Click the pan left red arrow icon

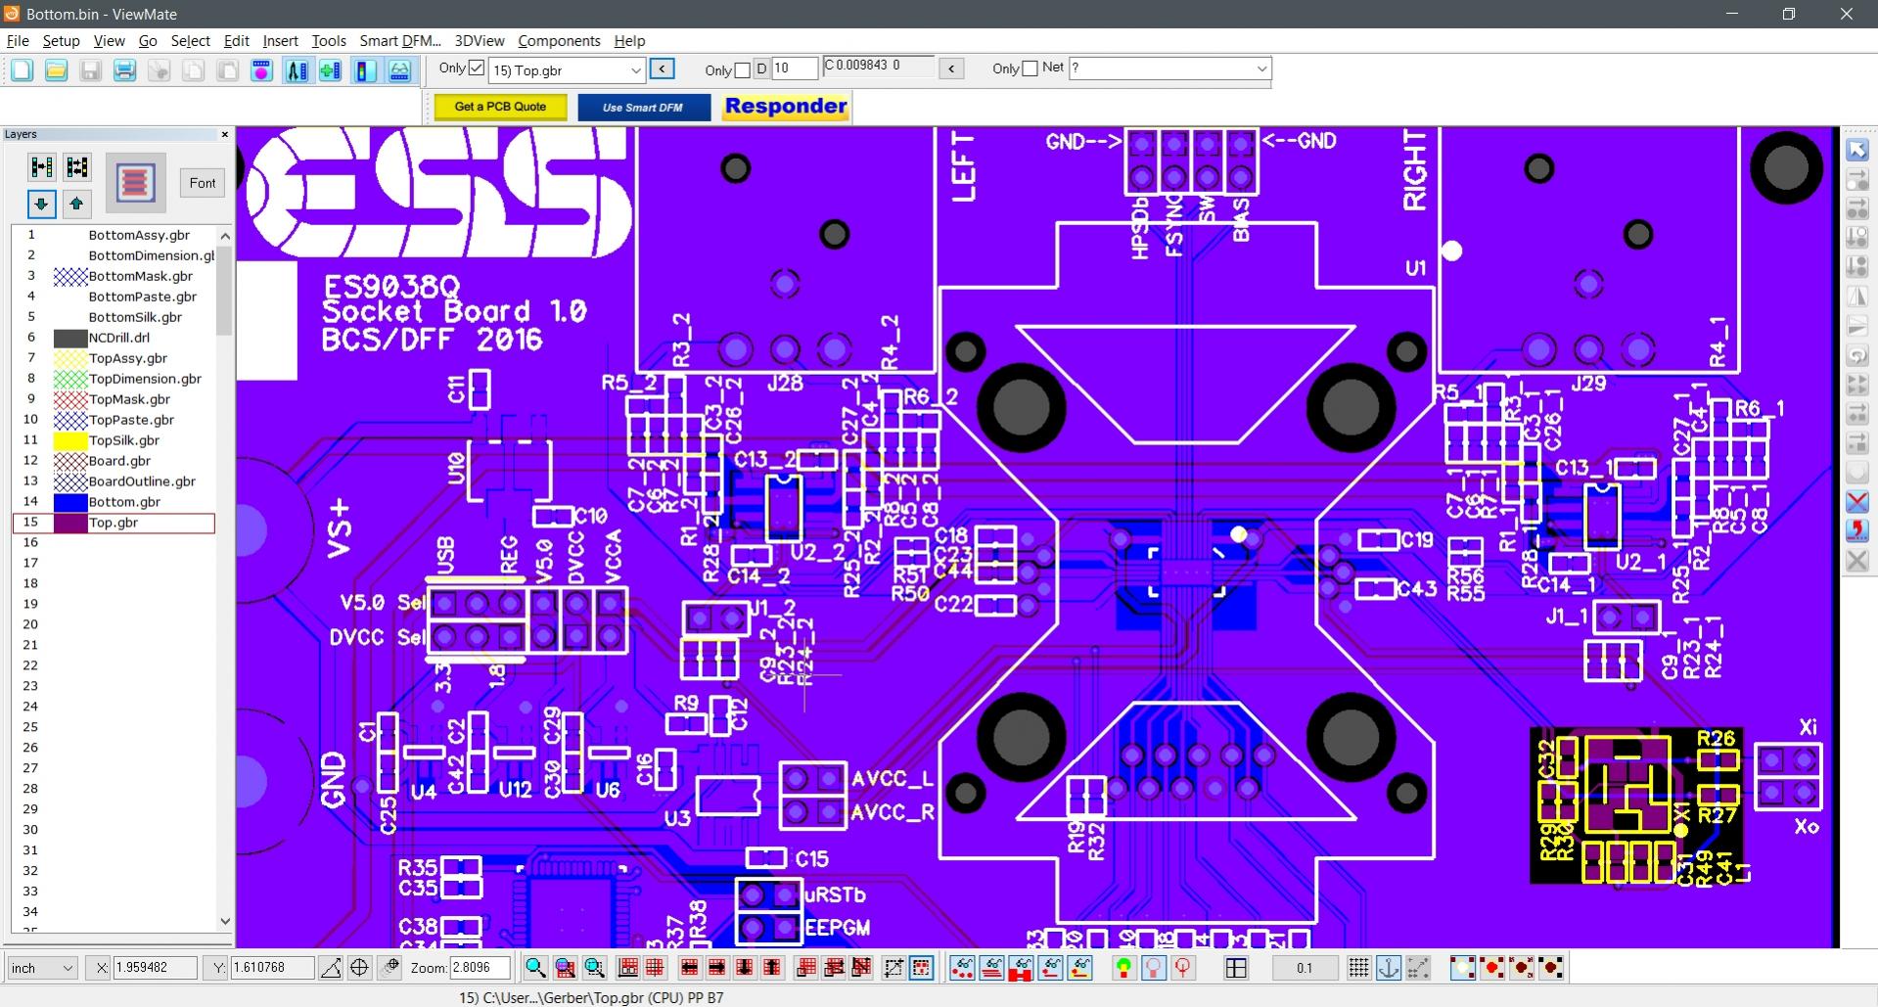click(x=689, y=968)
